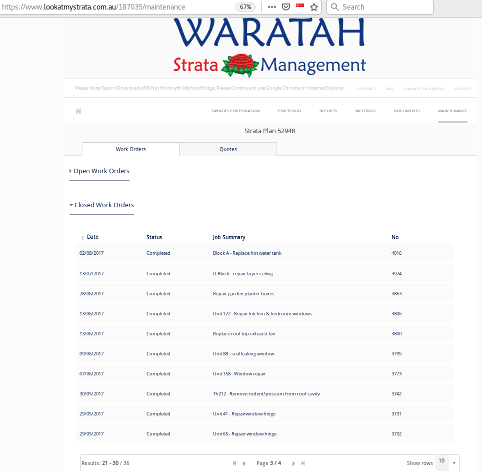The width and height of the screenshot is (482, 471).
Task: Collapse the Closed Work Orders section
Action: (x=103, y=205)
